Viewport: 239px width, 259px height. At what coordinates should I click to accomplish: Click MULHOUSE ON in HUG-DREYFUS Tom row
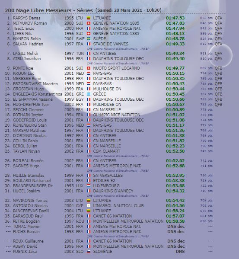[x=107, y=105]
